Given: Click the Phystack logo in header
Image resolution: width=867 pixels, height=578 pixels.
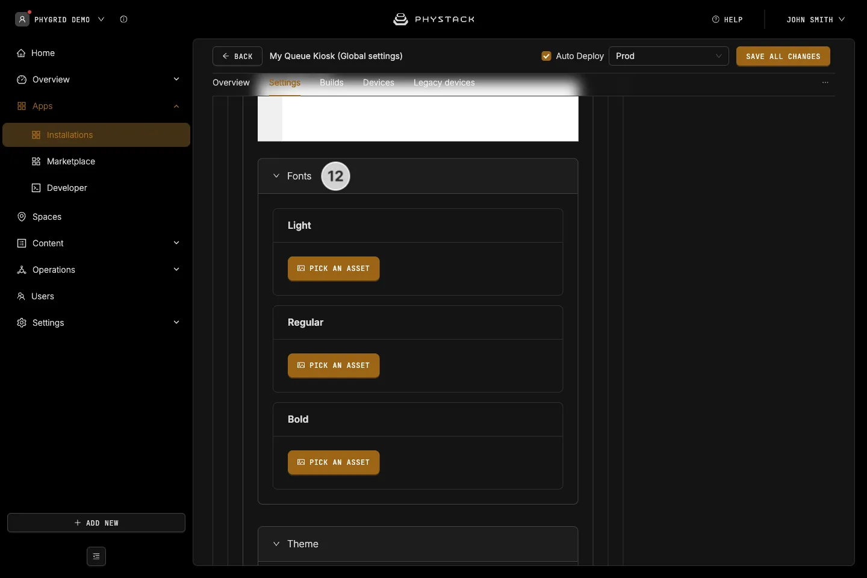Looking at the screenshot, I should pyautogui.click(x=433, y=19).
